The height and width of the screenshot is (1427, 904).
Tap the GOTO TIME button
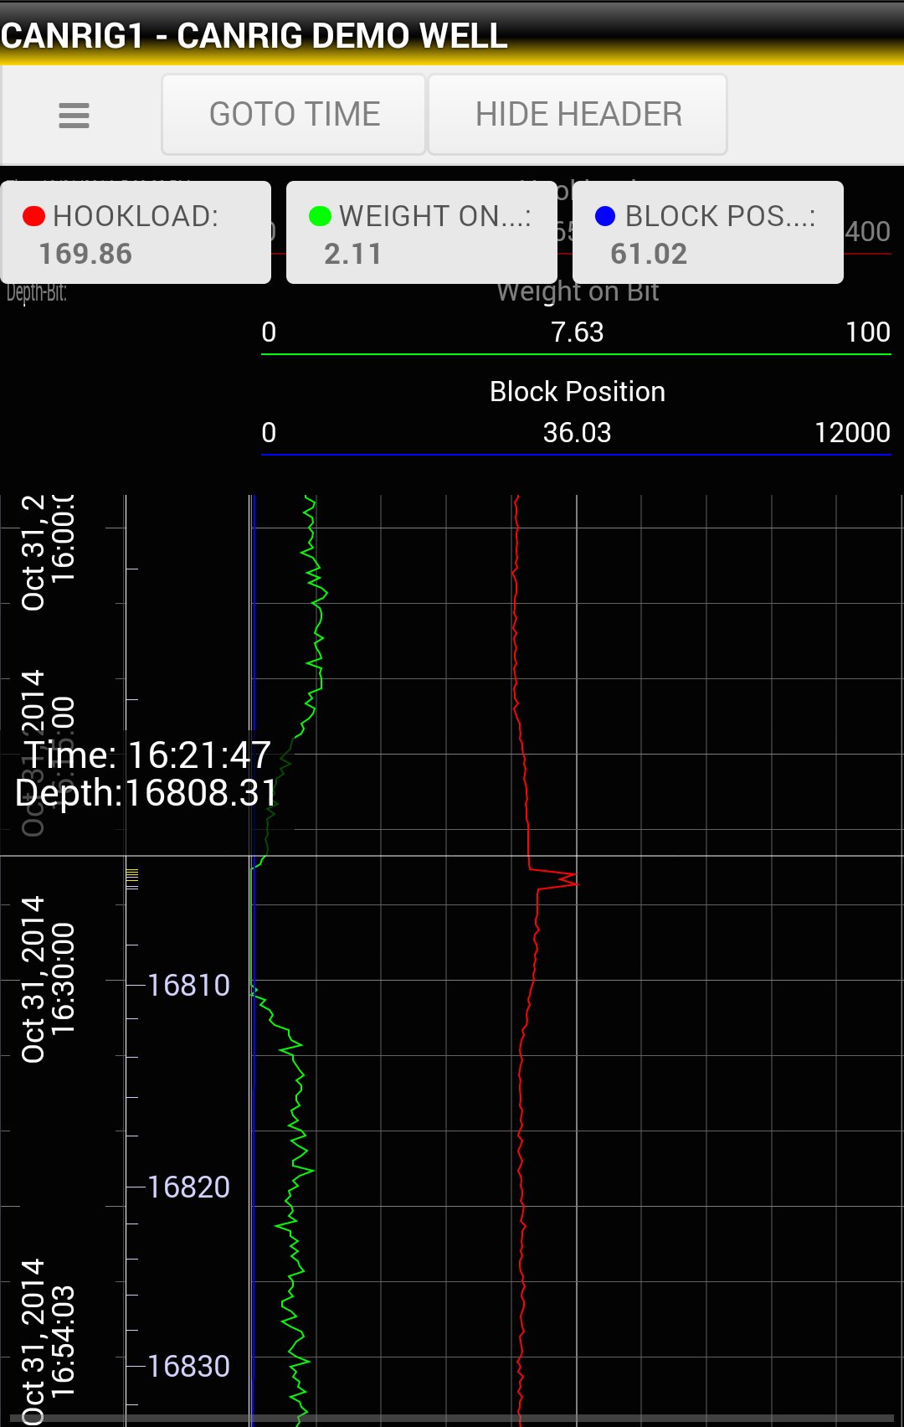click(x=294, y=115)
